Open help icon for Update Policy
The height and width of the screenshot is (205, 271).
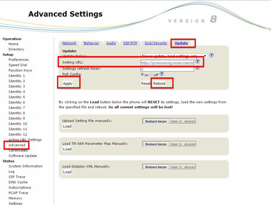[x=211, y=55]
